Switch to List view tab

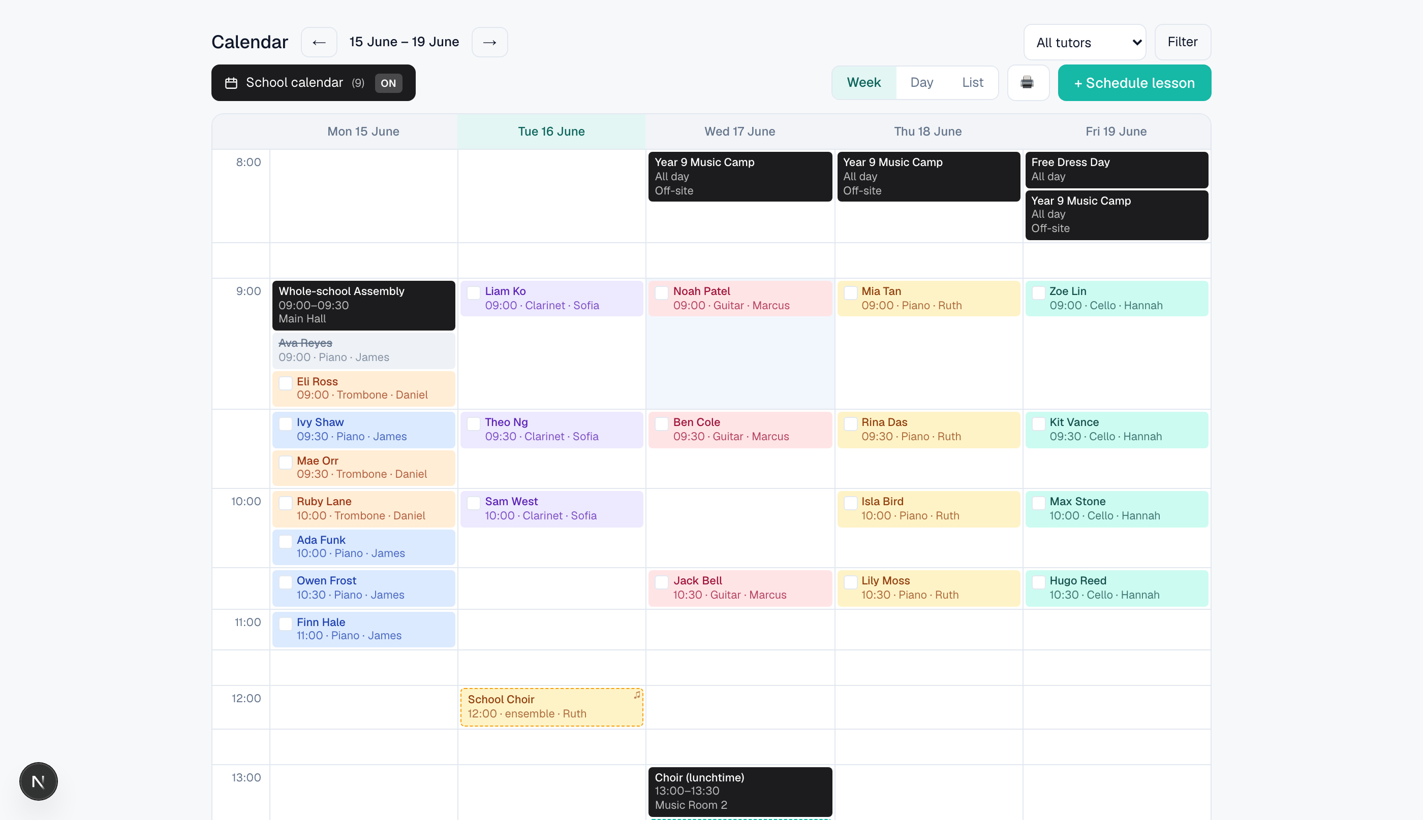pyautogui.click(x=973, y=83)
